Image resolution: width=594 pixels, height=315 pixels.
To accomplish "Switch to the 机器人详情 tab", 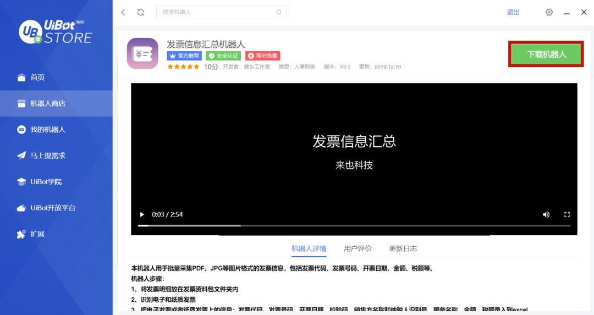I will [309, 248].
